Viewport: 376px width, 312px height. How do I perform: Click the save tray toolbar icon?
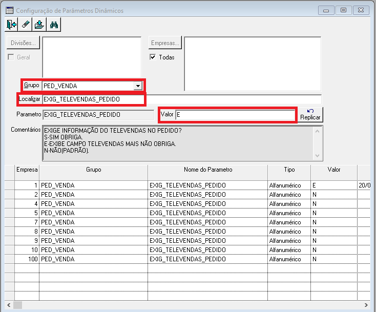(39, 25)
